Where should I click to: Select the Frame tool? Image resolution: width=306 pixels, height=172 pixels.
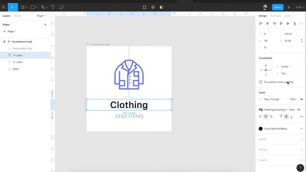click(x=22, y=7)
